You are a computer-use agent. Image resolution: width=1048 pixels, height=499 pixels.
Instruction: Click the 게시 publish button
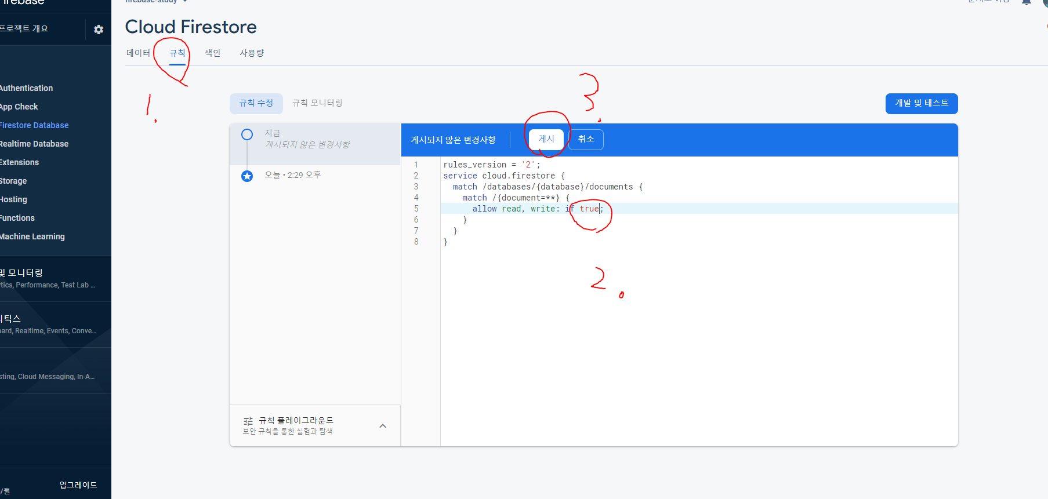click(x=546, y=139)
